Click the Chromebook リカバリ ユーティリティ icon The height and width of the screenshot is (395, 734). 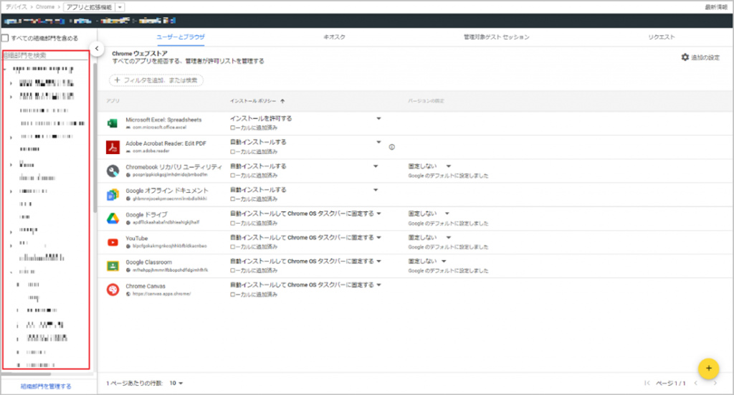[x=113, y=171]
